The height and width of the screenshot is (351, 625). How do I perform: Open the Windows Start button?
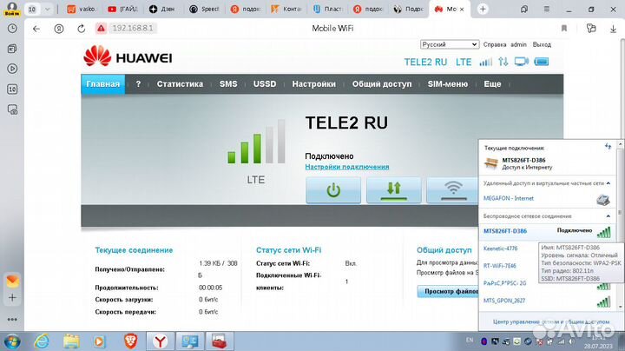coord(12,341)
